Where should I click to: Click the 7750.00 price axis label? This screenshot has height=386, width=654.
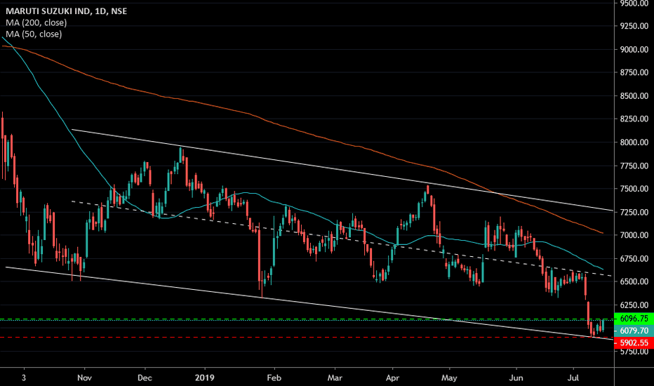(x=634, y=166)
